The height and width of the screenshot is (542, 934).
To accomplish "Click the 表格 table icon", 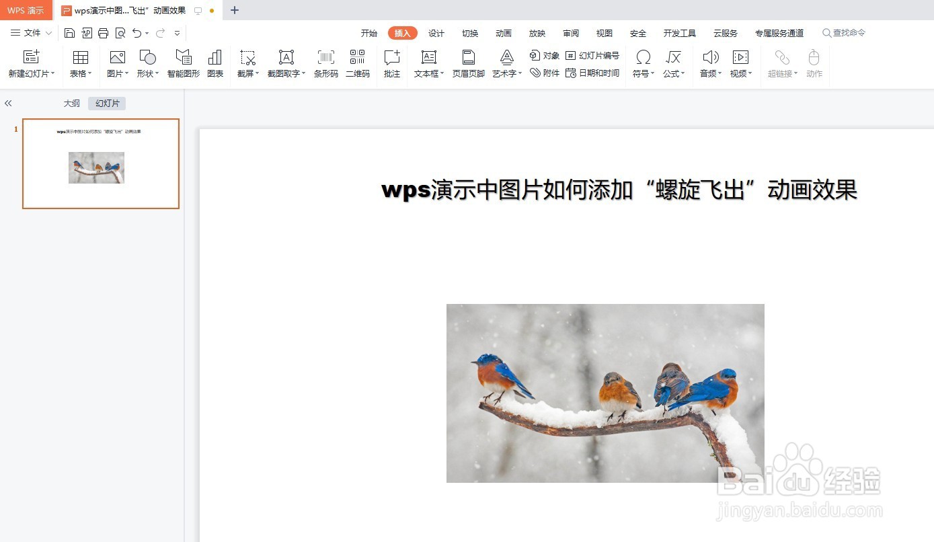I will (81, 57).
